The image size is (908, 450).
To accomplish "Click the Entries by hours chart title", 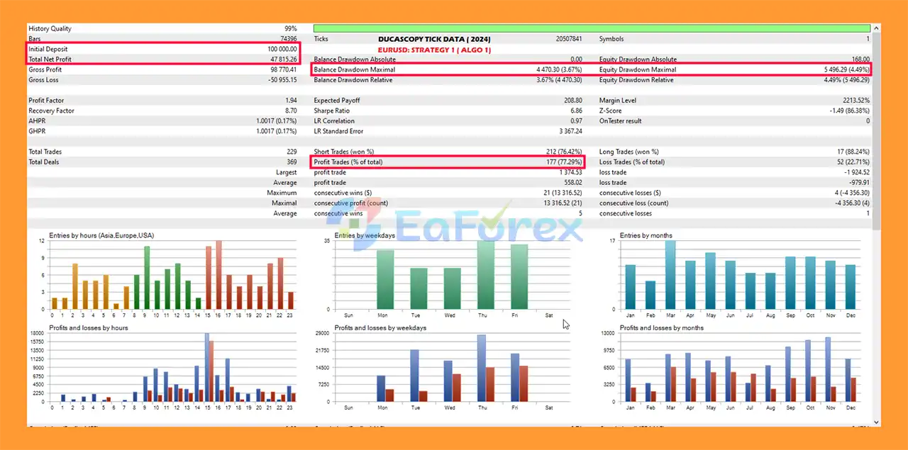I will [x=101, y=235].
